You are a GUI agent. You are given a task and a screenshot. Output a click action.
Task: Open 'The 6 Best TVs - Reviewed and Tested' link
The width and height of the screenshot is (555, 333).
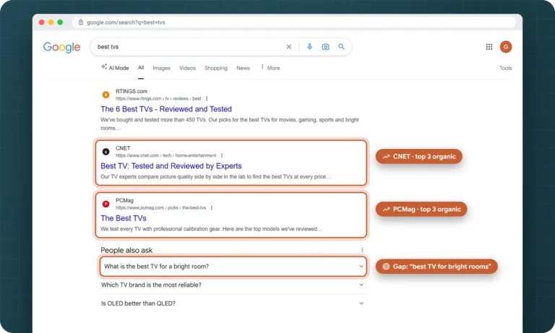coord(166,109)
